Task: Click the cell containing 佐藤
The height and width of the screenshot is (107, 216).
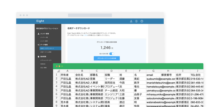Action: click(x=126, y=98)
